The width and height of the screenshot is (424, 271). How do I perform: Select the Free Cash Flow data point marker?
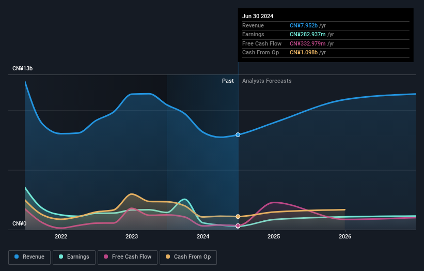238,226
